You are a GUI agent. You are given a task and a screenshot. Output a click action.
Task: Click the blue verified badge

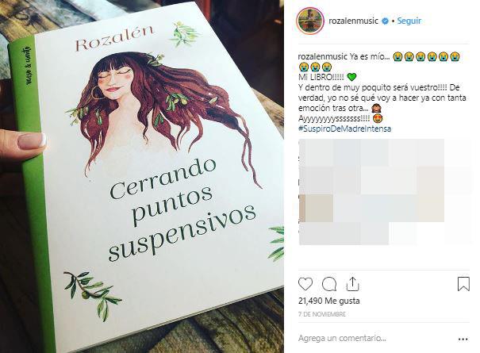pyautogui.click(x=385, y=21)
